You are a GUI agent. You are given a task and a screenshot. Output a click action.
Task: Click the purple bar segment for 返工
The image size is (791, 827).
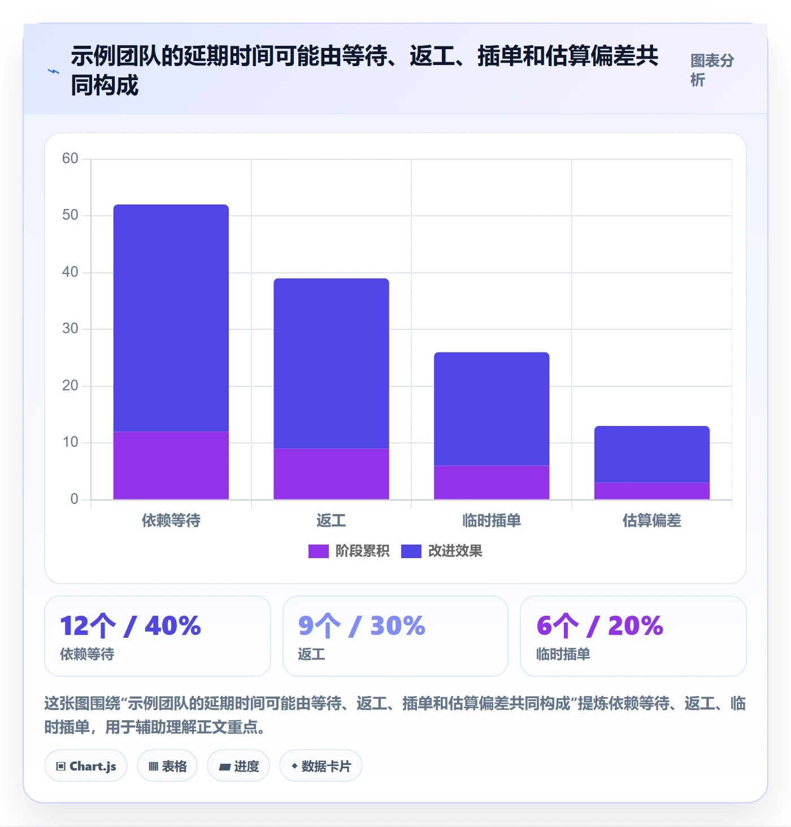tap(332, 474)
